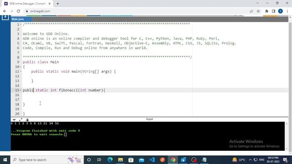Fold the comment block at line 1
Viewport: 292px width, 164px height.
(21, 24)
